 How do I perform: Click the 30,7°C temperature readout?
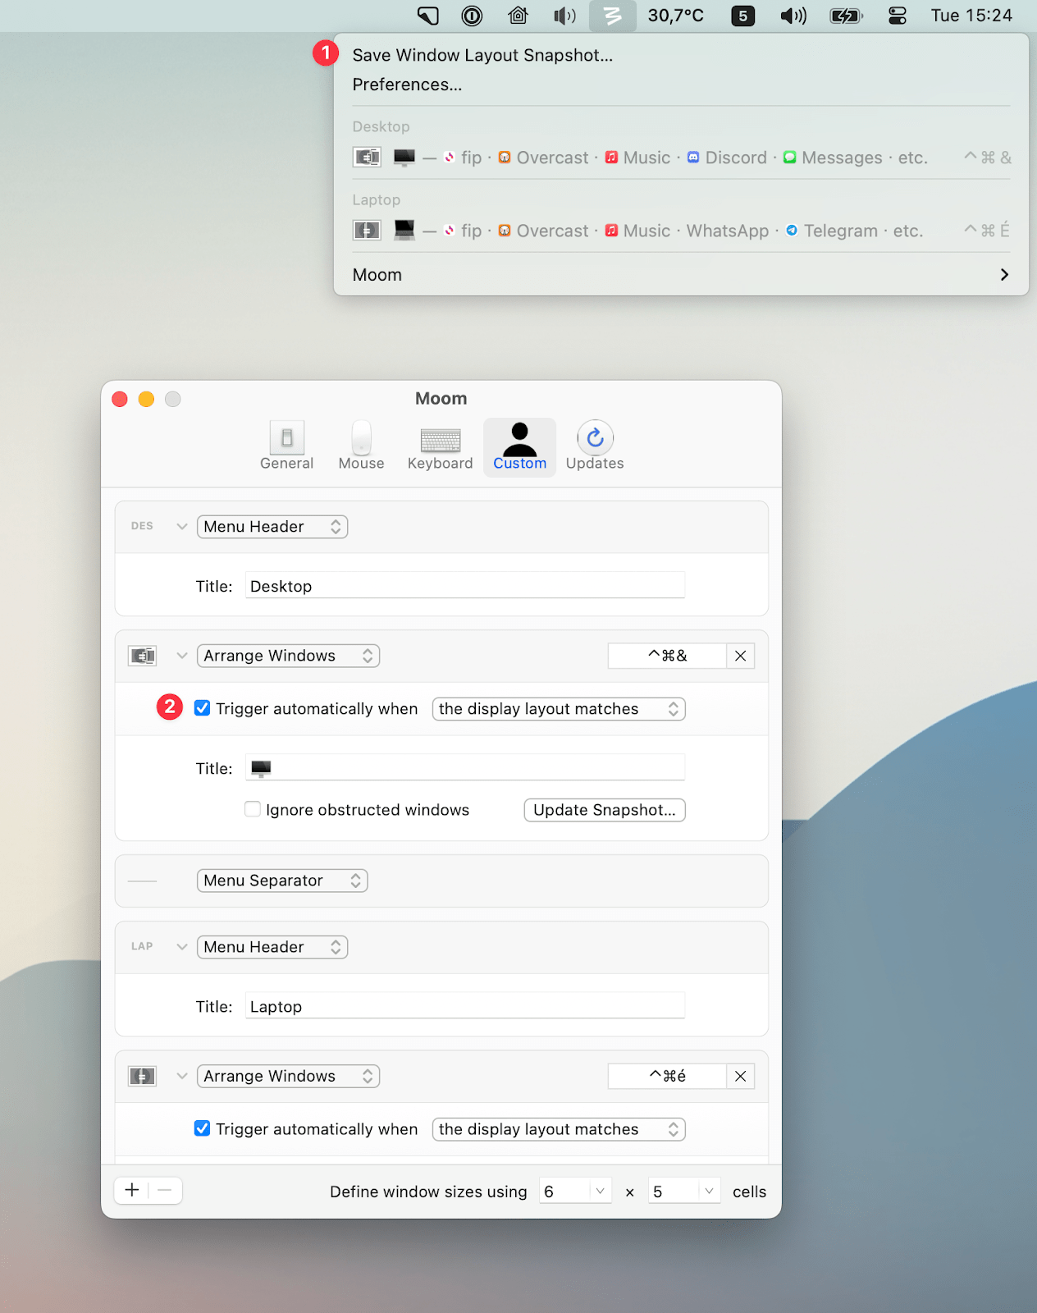676,16
